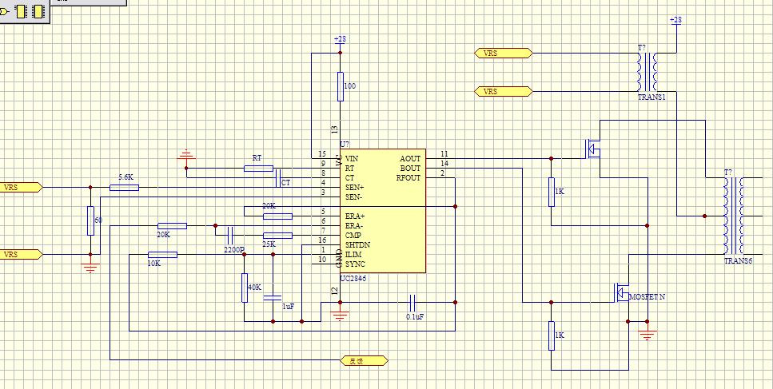This screenshot has width=773, height=389.
Task: Select the upper MOSFET connected to AOUT
Action: [x=592, y=149]
